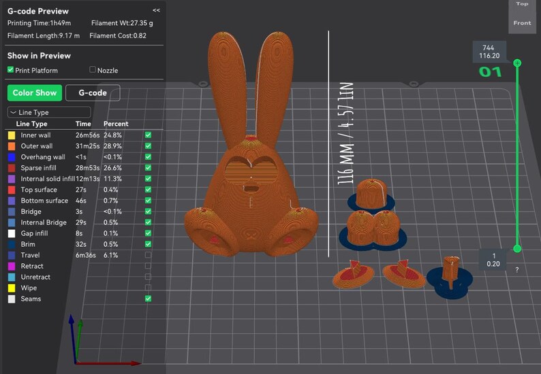
Task: Click the Printing Time 1h49m text
Action: [x=39, y=23]
